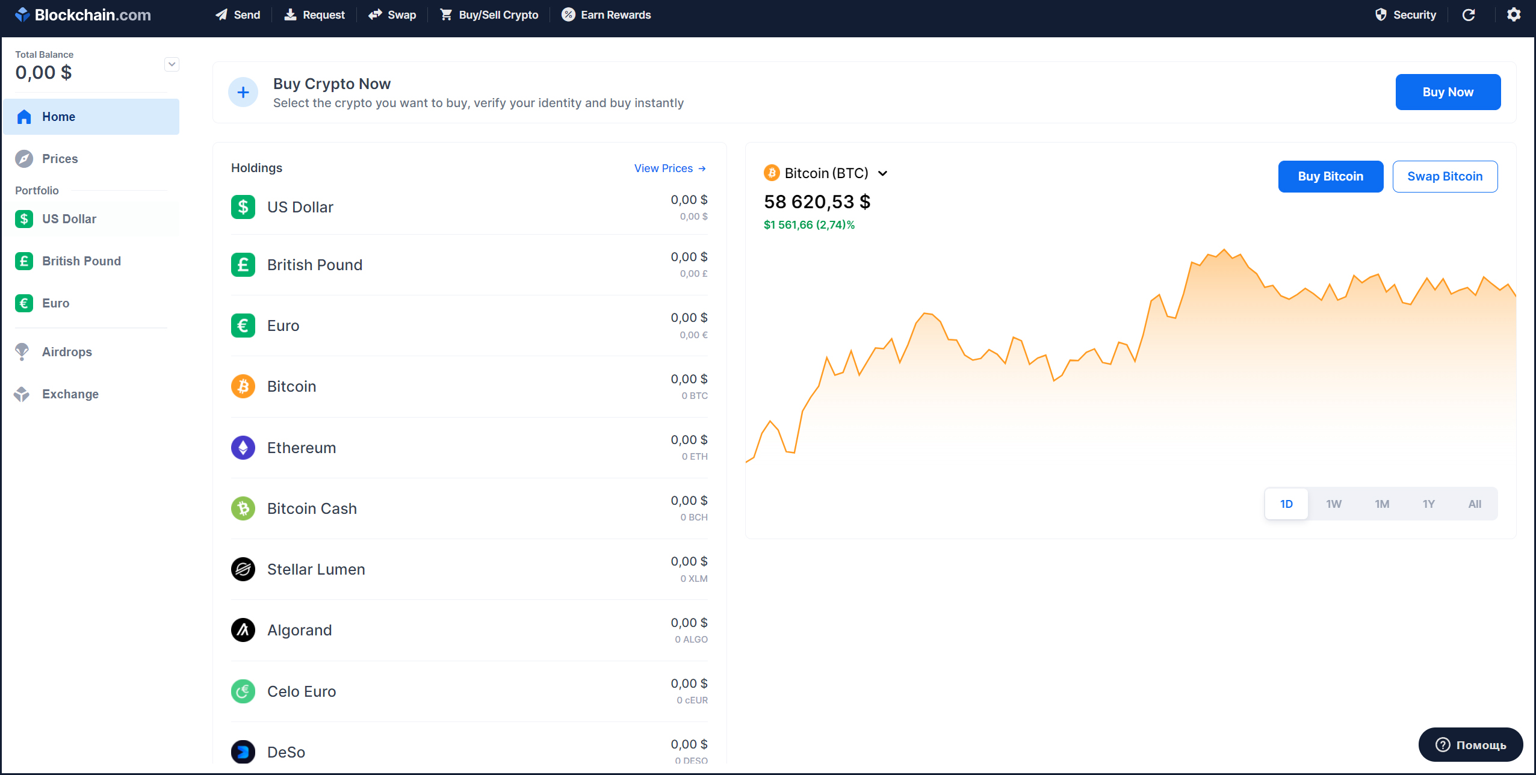The image size is (1536, 775).
Task: Click the Stellar Lumen icon in Holdings
Action: pyautogui.click(x=243, y=569)
